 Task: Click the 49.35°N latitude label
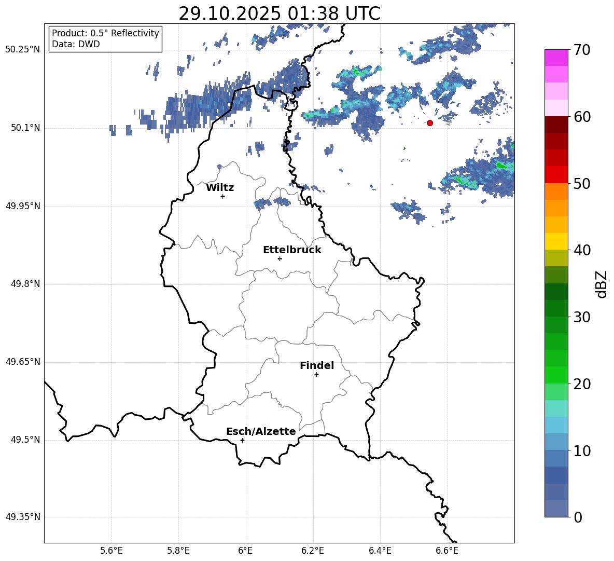23,517
